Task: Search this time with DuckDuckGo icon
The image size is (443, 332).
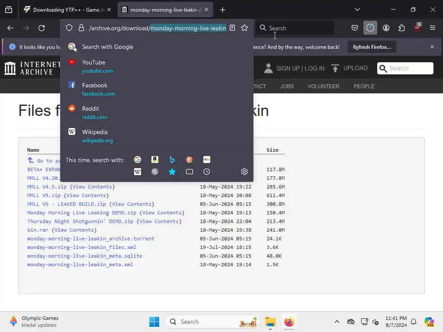Action: [x=189, y=160]
